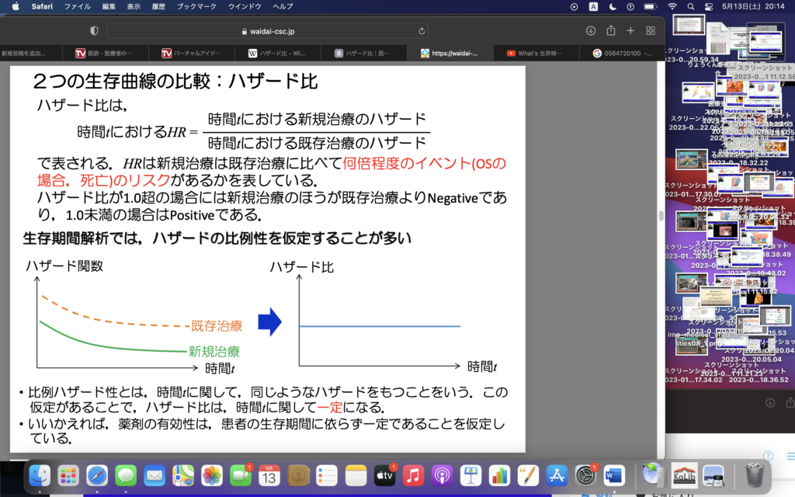Screen dimensions: 795x497
Task: Open the Apple menu
Action: click(15, 6)
